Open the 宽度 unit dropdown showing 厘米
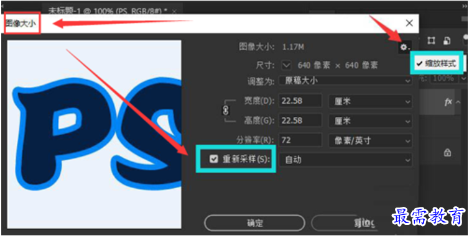 pos(370,101)
